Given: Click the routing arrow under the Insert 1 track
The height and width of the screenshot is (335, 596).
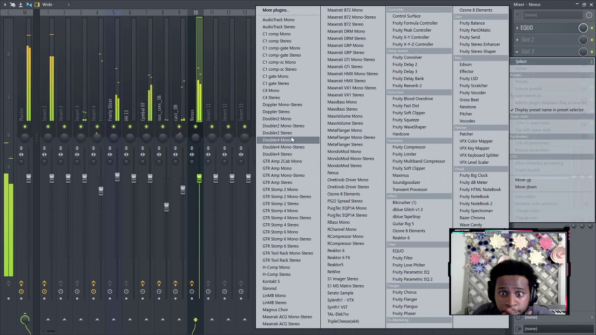Looking at the screenshot, I should pyautogui.click(x=48, y=320).
